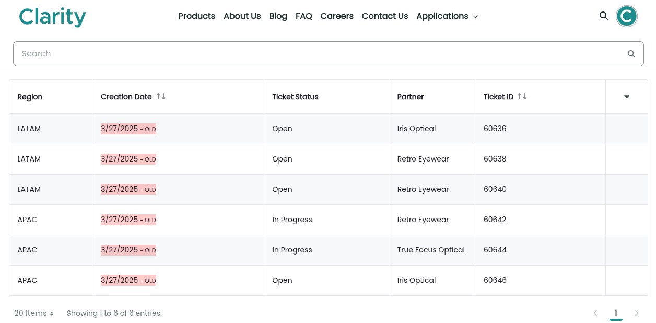Click Retro Eyewear in ticket 60640 row
This screenshot has width=656, height=323.
pos(423,189)
